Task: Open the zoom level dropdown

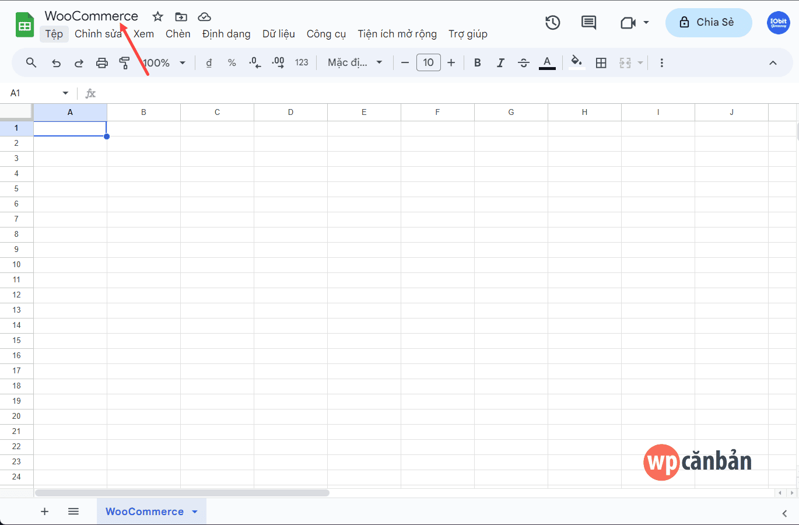Action: click(182, 62)
